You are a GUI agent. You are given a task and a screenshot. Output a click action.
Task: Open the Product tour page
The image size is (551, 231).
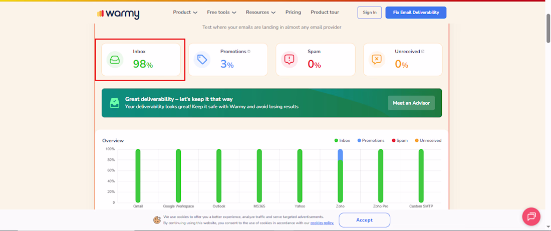(325, 13)
